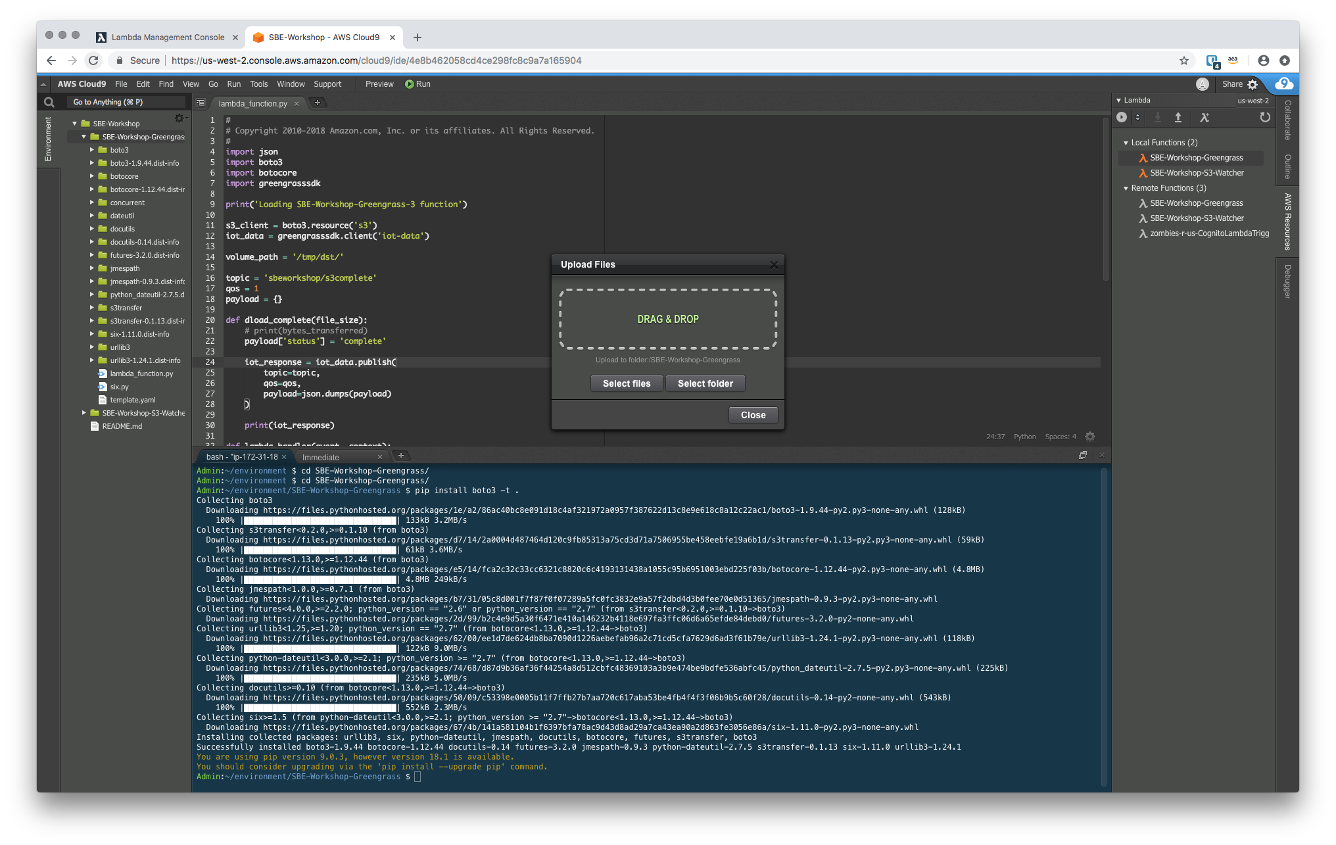The height and width of the screenshot is (845, 1336).
Task: Open the Support menu
Action: pos(327,84)
